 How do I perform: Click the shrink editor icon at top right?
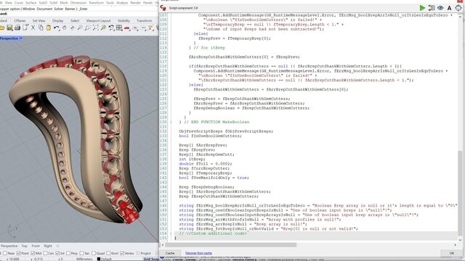point(458,8)
